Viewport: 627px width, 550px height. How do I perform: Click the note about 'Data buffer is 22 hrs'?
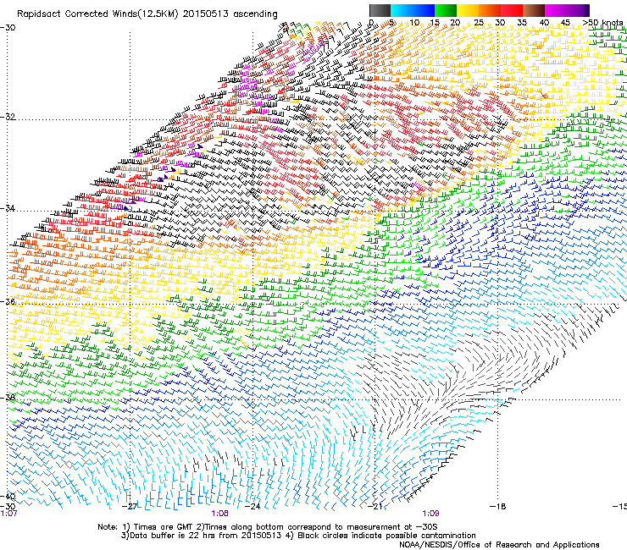pyautogui.click(x=298, y=536)
